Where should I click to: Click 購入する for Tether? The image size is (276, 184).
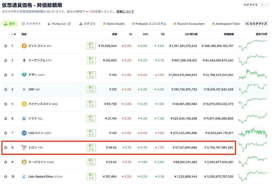pos(91,75)
